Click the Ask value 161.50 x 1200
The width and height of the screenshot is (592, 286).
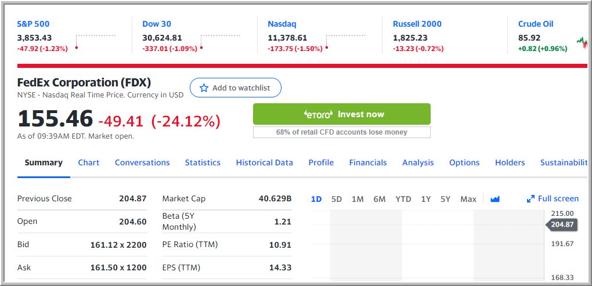point(118,268)
